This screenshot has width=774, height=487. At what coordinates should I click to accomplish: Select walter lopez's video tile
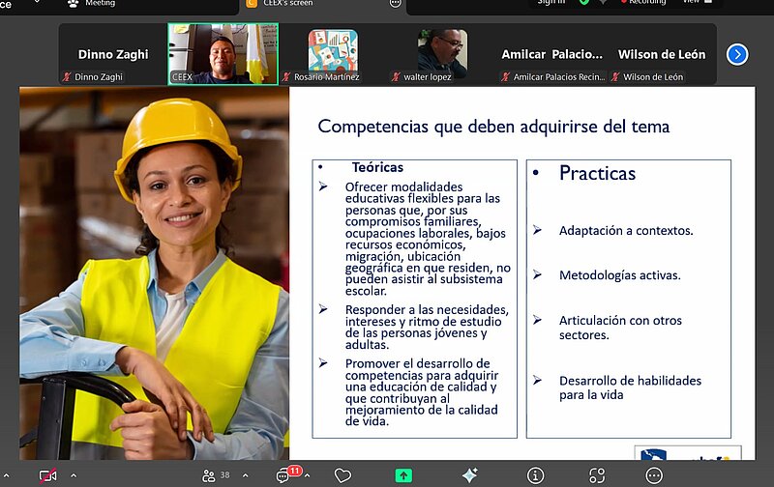click(x=442, y=54)
